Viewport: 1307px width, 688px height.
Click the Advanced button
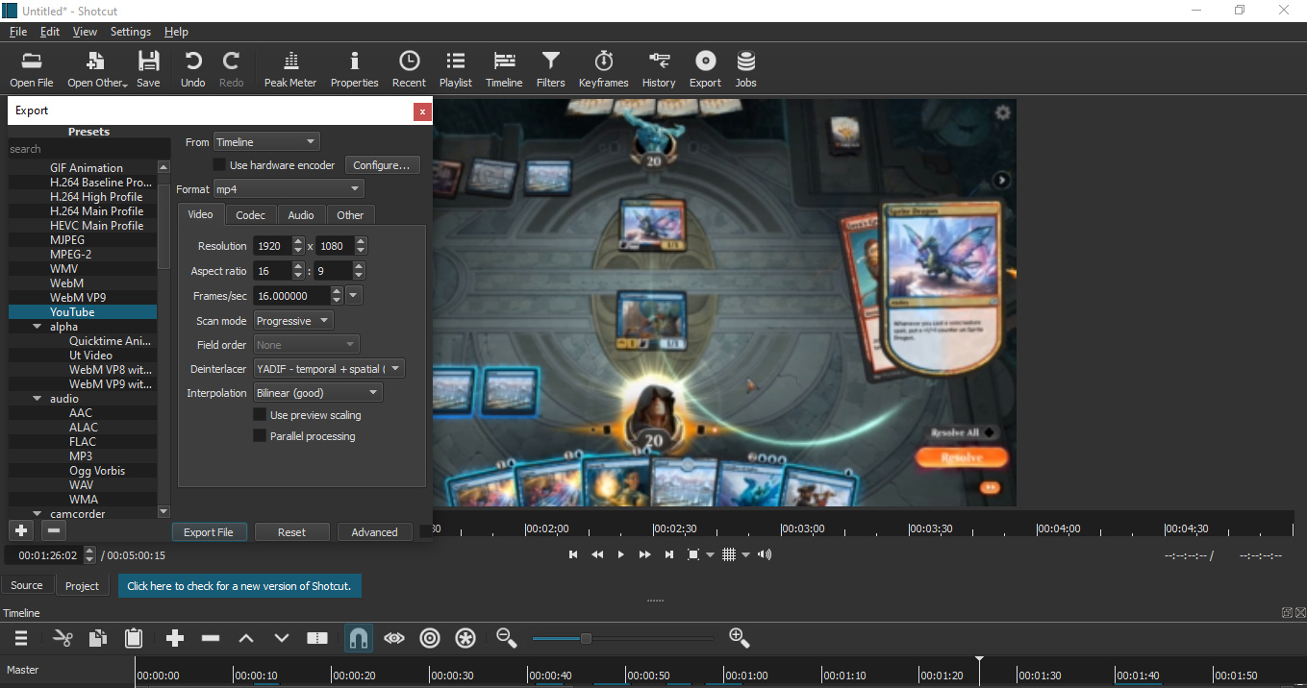point(375,532)
